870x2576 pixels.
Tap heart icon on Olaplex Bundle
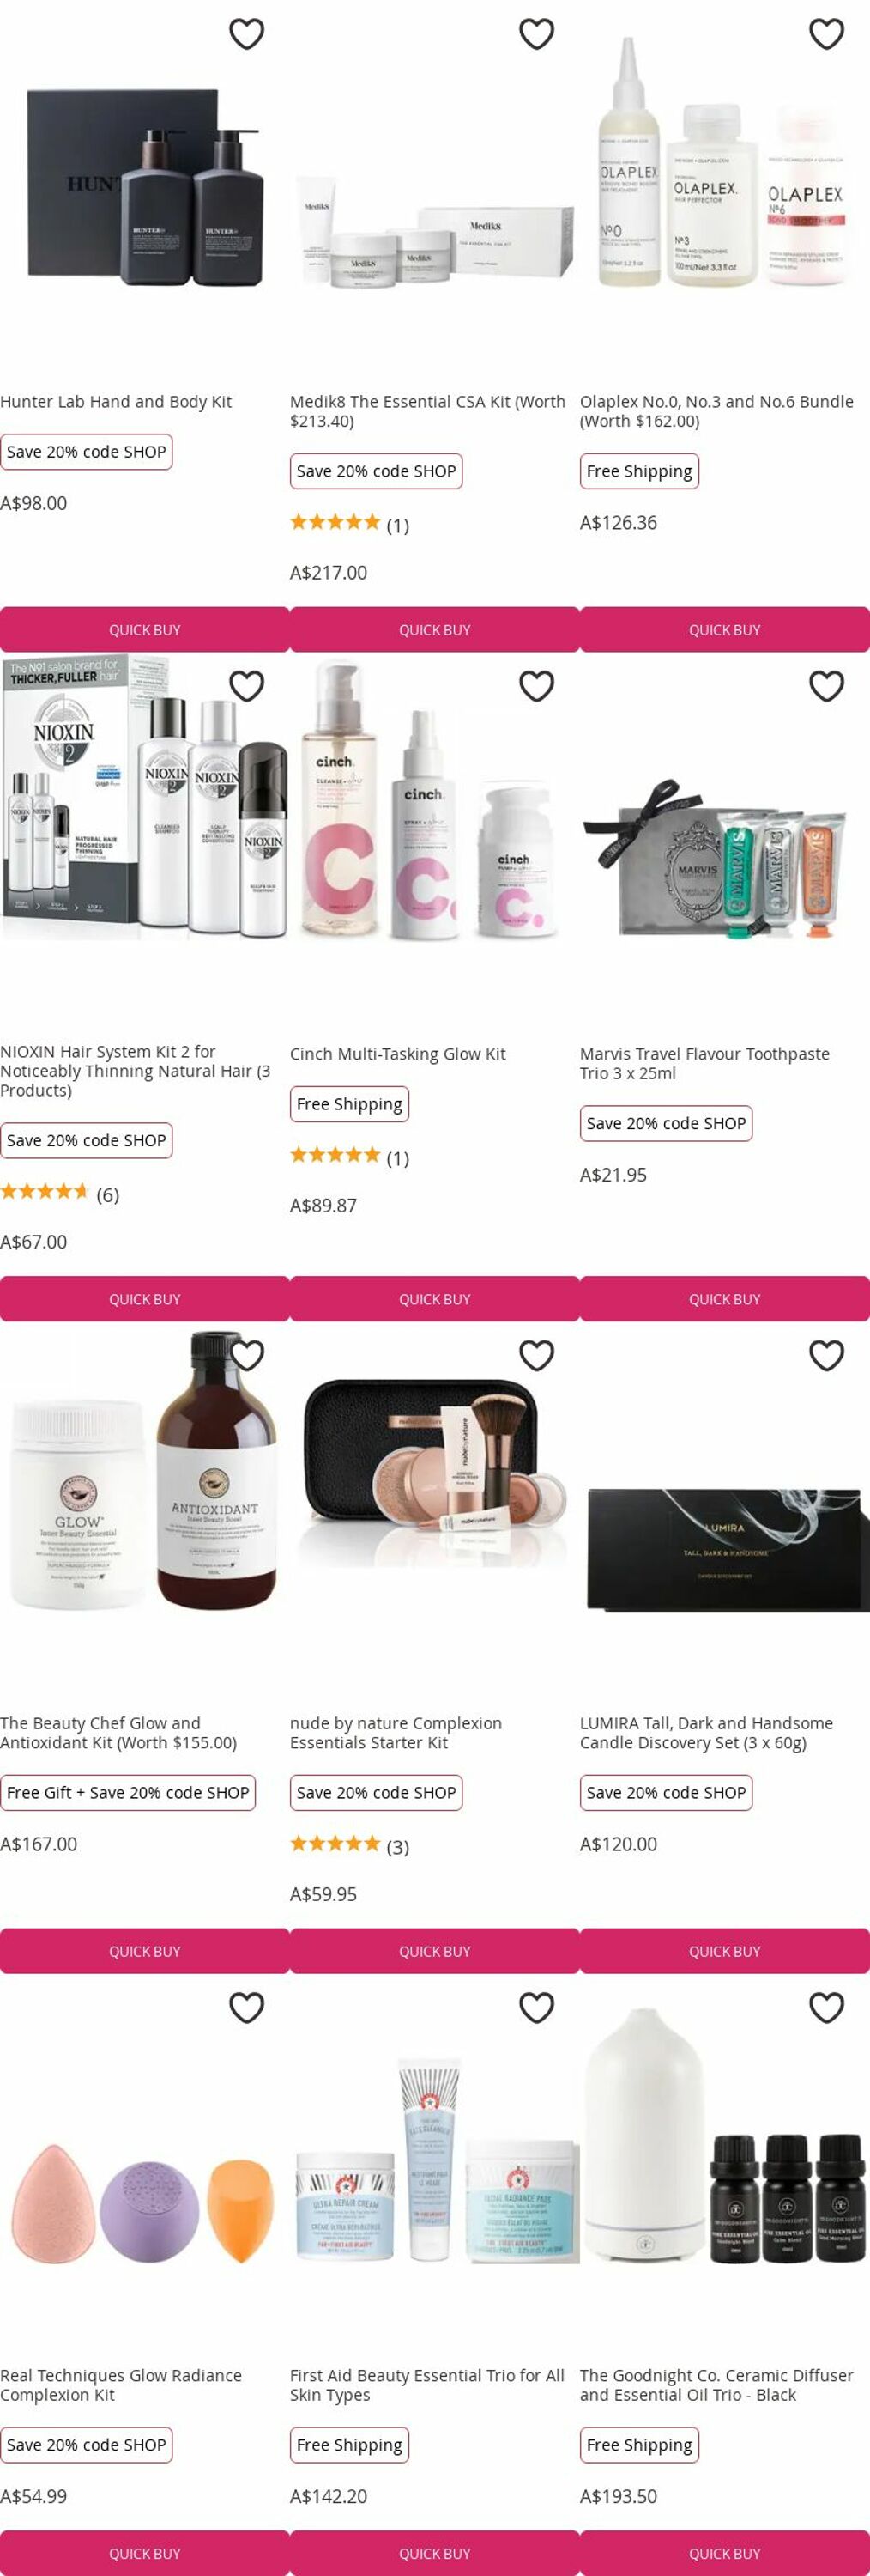[826, 34]
